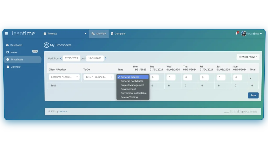Click the To-Do column header

(x=86, y=70)
